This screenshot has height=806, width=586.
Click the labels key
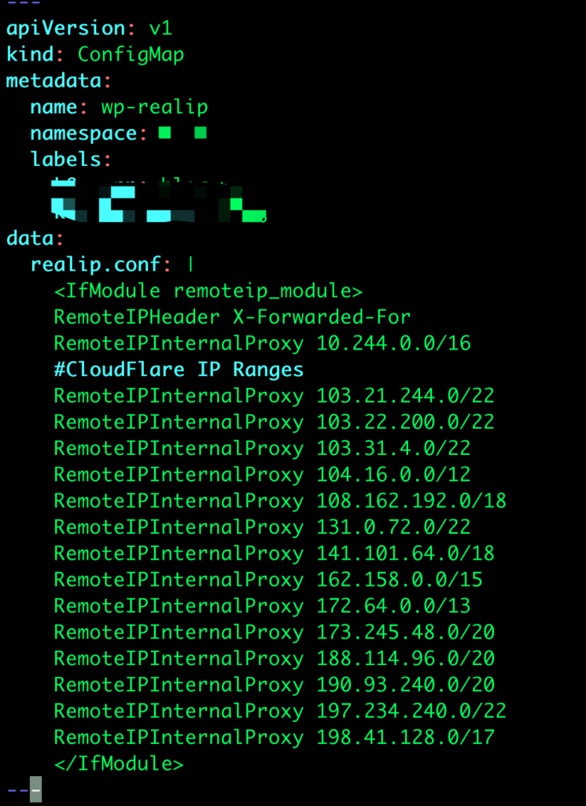(66, 159)
